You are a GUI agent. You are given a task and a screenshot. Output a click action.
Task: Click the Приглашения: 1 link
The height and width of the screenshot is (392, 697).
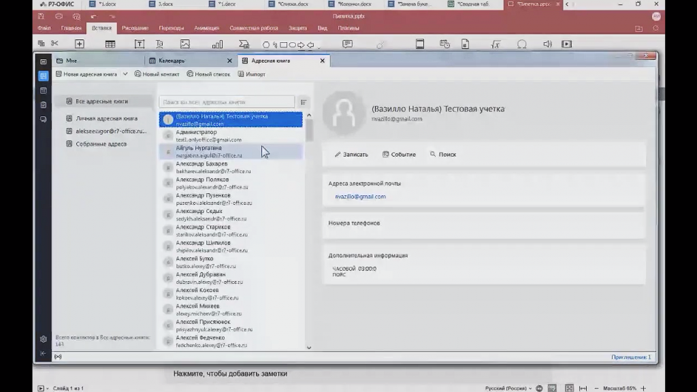point(631,357)
